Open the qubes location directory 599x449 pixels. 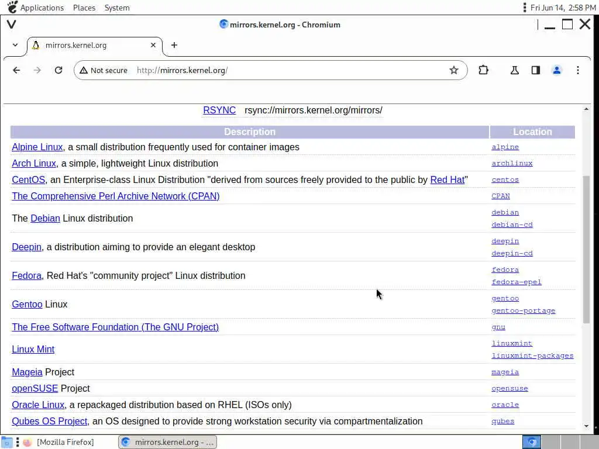pos(502,422)
